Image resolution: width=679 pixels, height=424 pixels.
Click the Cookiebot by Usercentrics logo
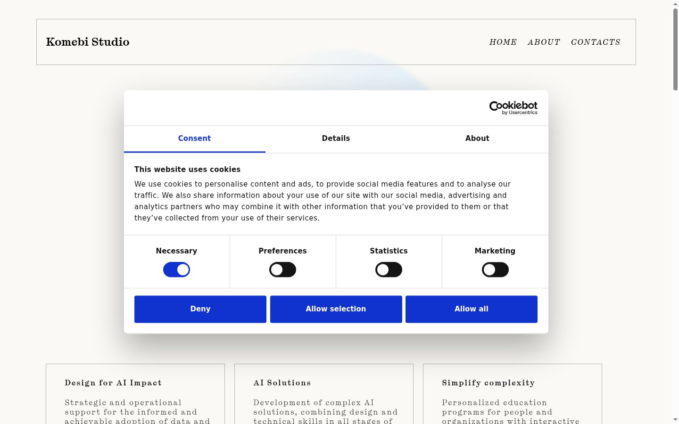click(x=513, y=108)
